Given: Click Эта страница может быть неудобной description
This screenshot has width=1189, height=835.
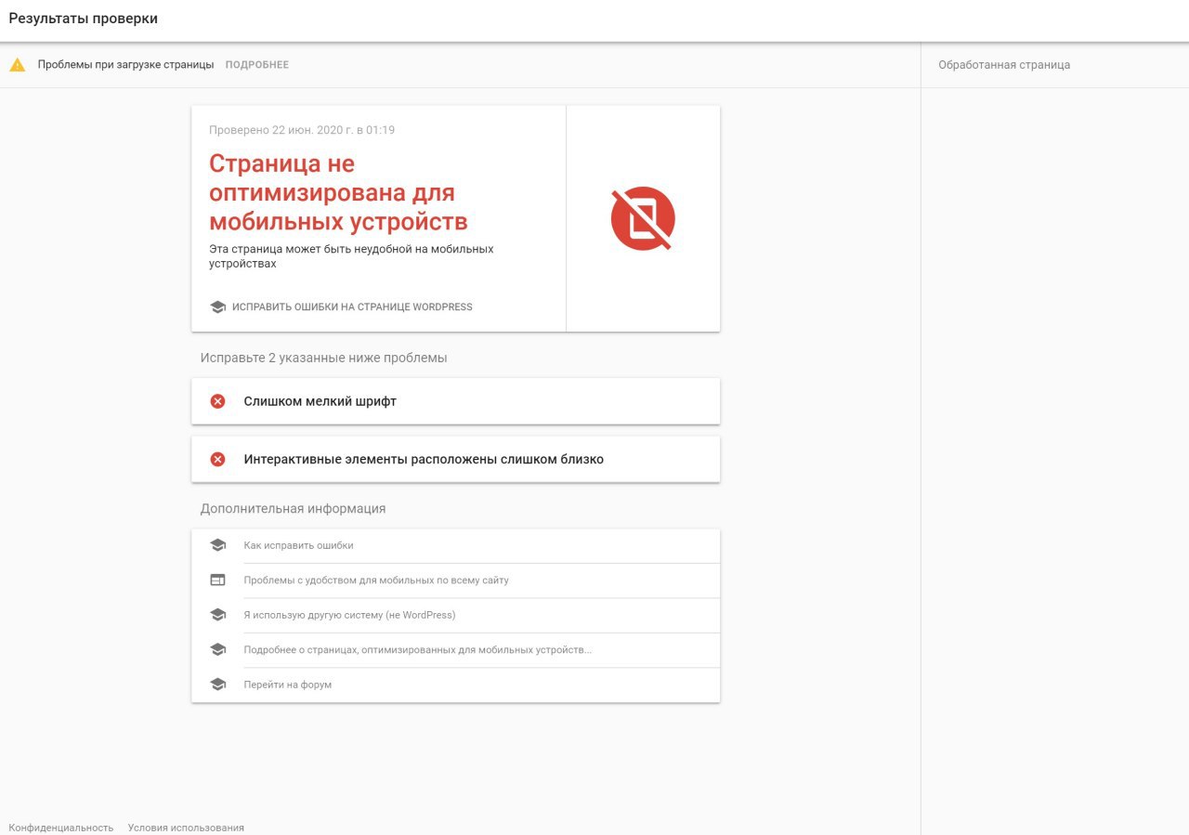Looking at the screenshot, I should pyautogui.click(x=351, y=256).
